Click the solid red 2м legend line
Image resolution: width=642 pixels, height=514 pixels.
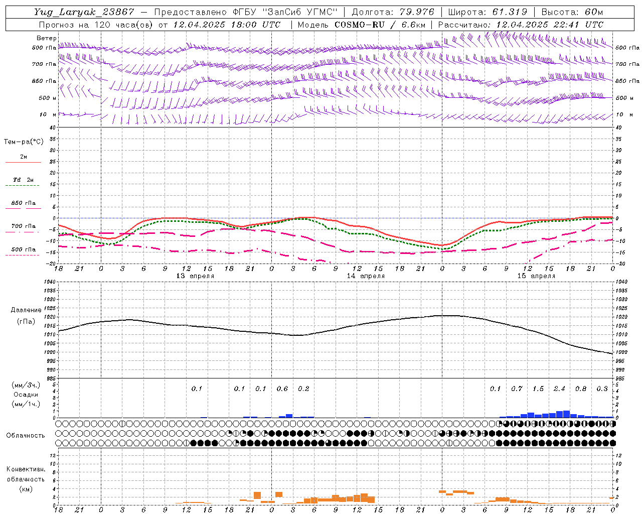tap(23, 162)
